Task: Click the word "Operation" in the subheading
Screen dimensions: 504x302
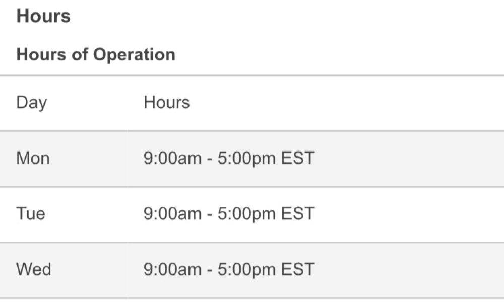Action: click(x=134, y=54)
